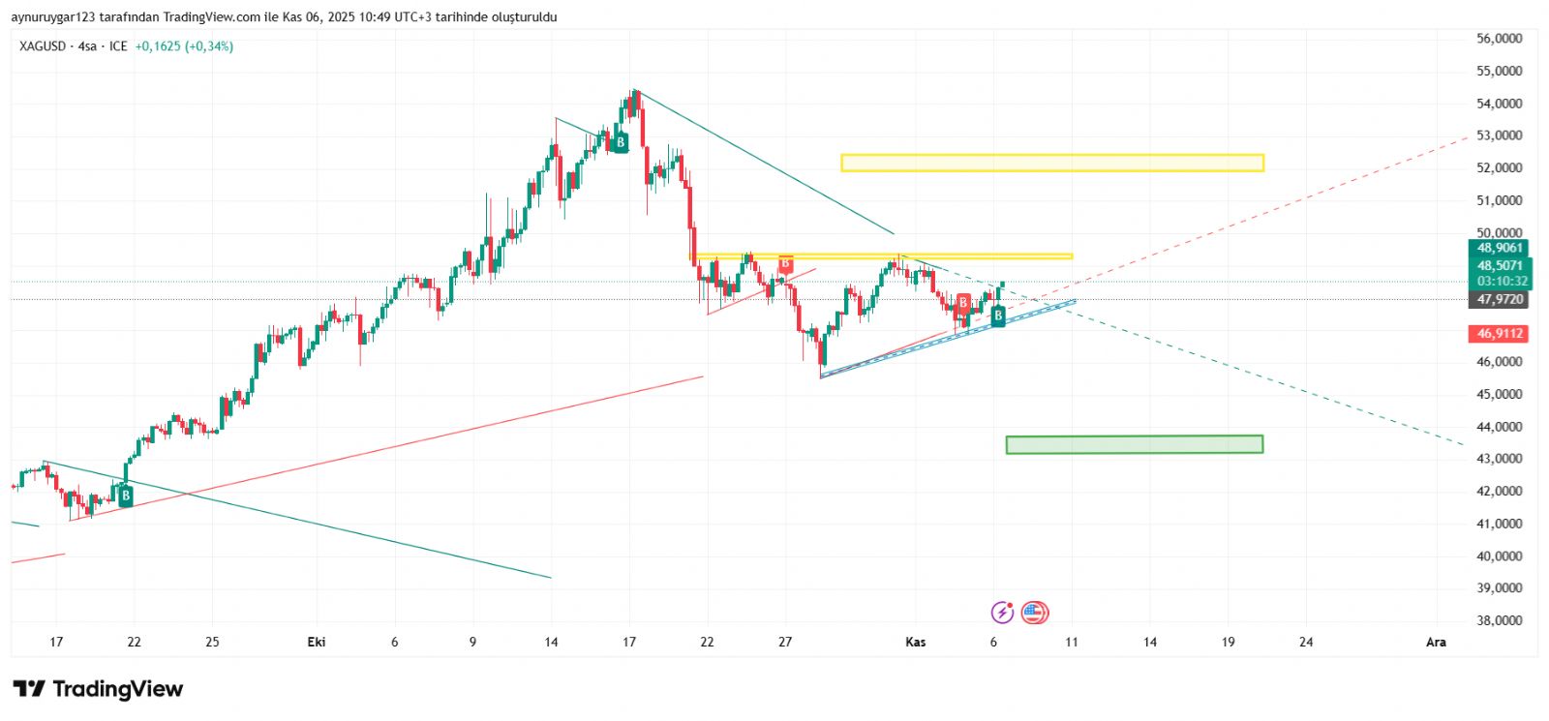Select the green rectangle zone near 43.5
Viewport: 1549px width, 721px height.
[1134, 444]
